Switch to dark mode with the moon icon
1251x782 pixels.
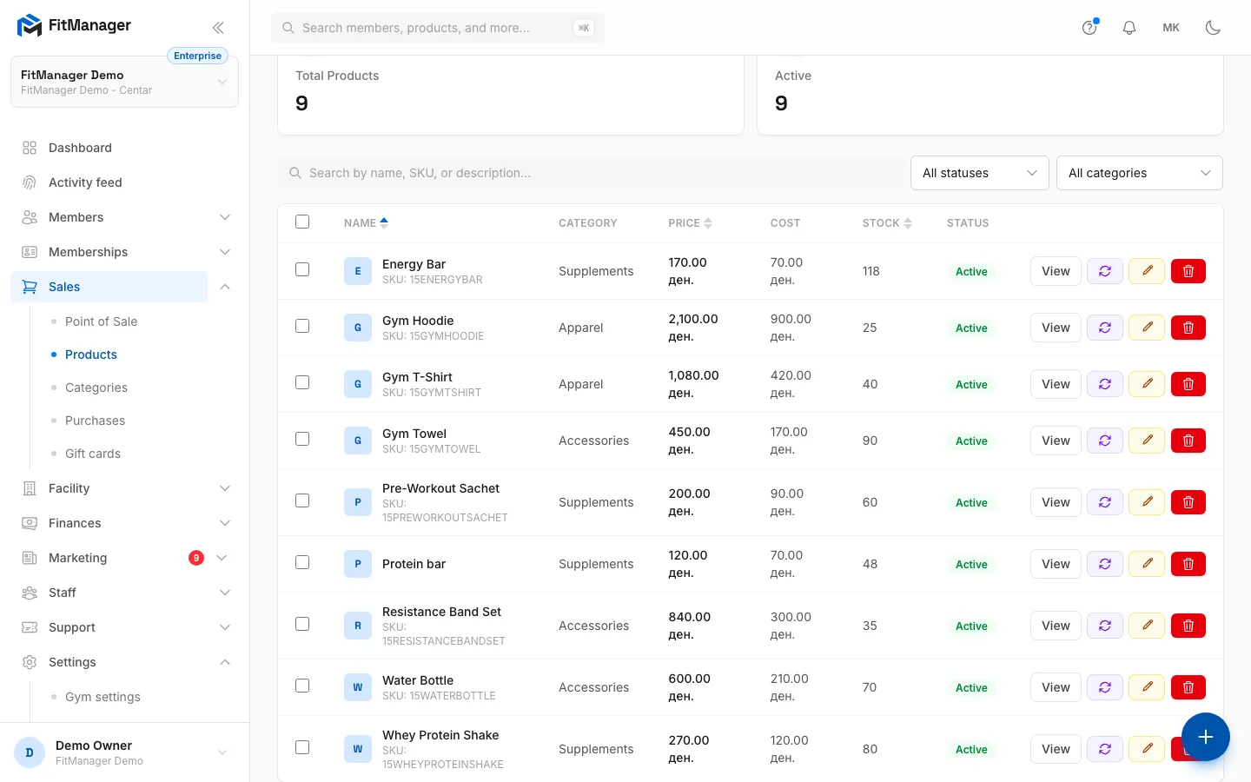coord(1214,28)
